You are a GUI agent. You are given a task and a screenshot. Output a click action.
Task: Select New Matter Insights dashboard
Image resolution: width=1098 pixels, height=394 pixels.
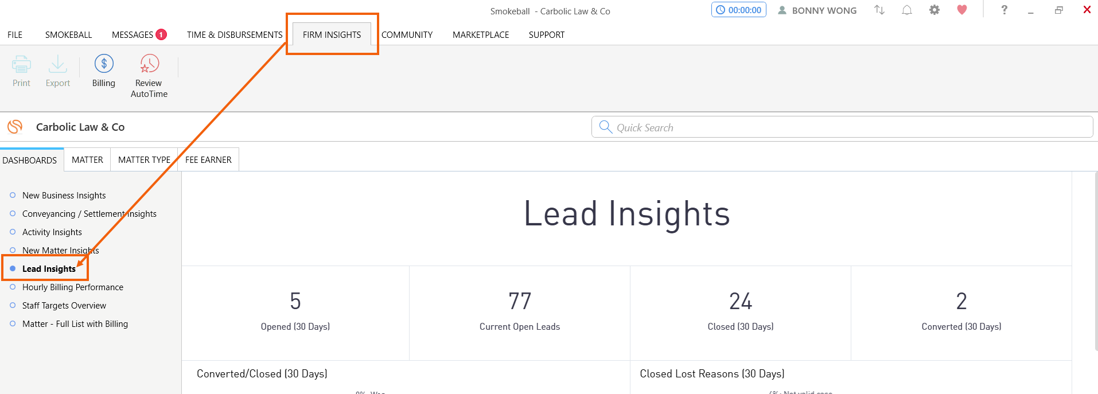[x=60, y=251]
